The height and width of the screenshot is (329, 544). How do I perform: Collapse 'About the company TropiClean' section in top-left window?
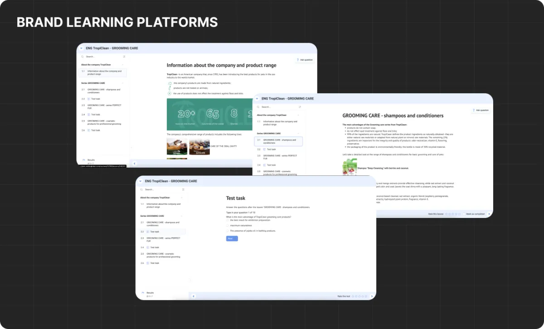click(x=122, y=65)
